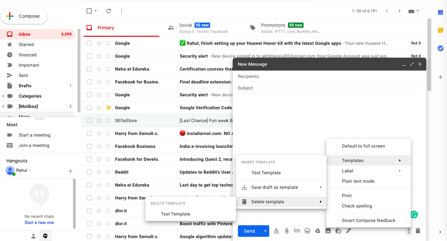Open Google Keep in the side panel
Image resolution: width=447 pixels, height=241 pixels.
pyautogui.click(x=440, y=30)
